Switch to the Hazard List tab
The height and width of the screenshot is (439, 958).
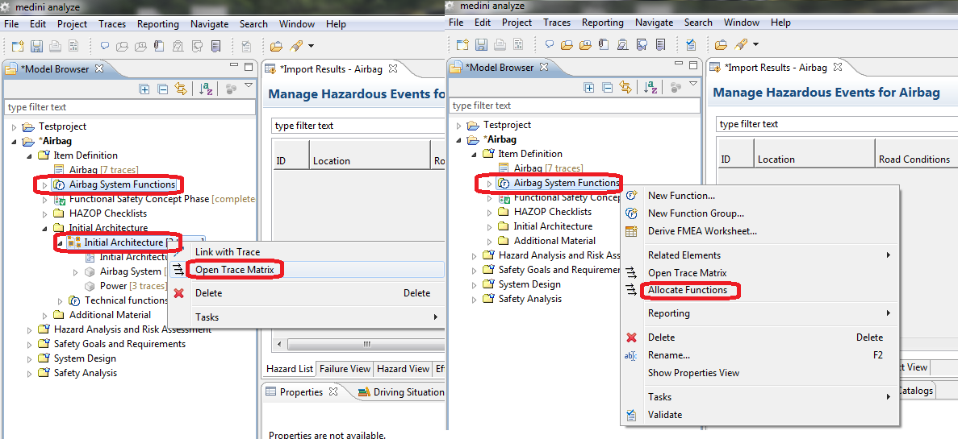tap(290, 369)
